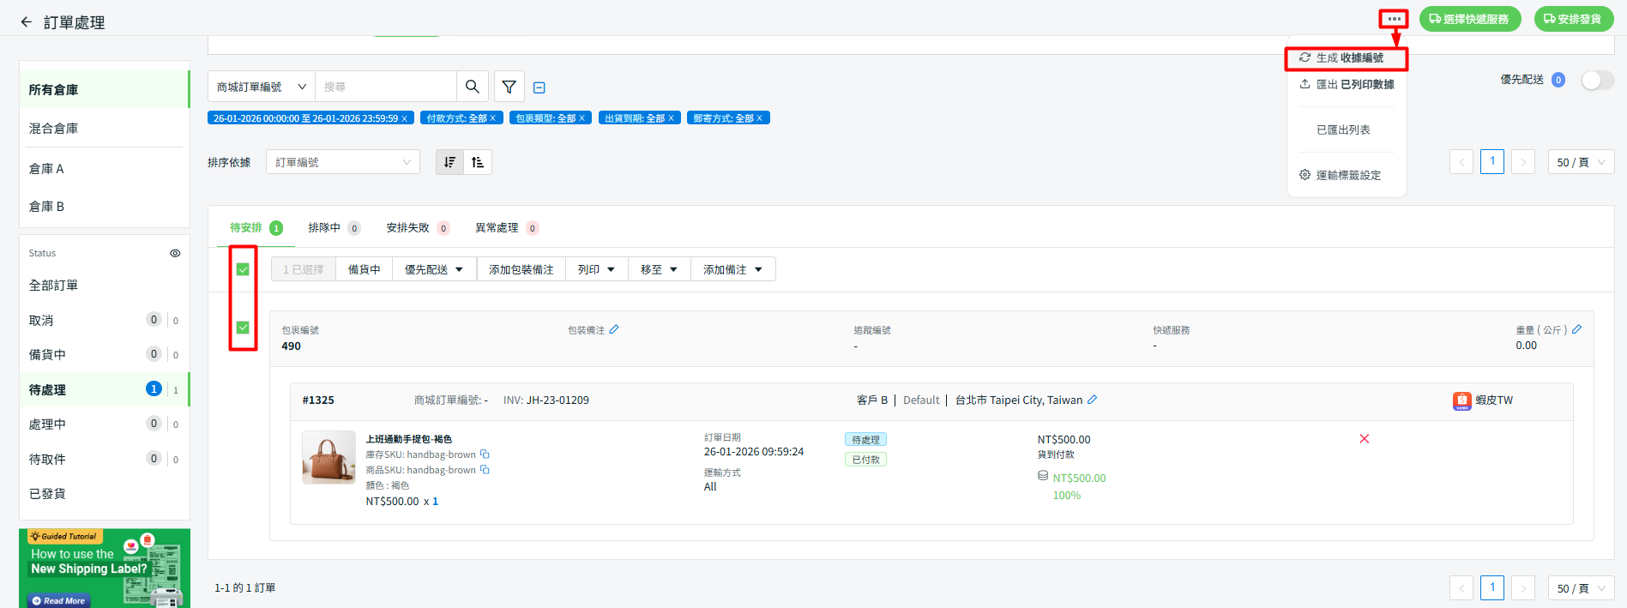Screen dimensions: 1627x608
Task: Click the back arrow beside 訂單處理
Action: (26, 22)
